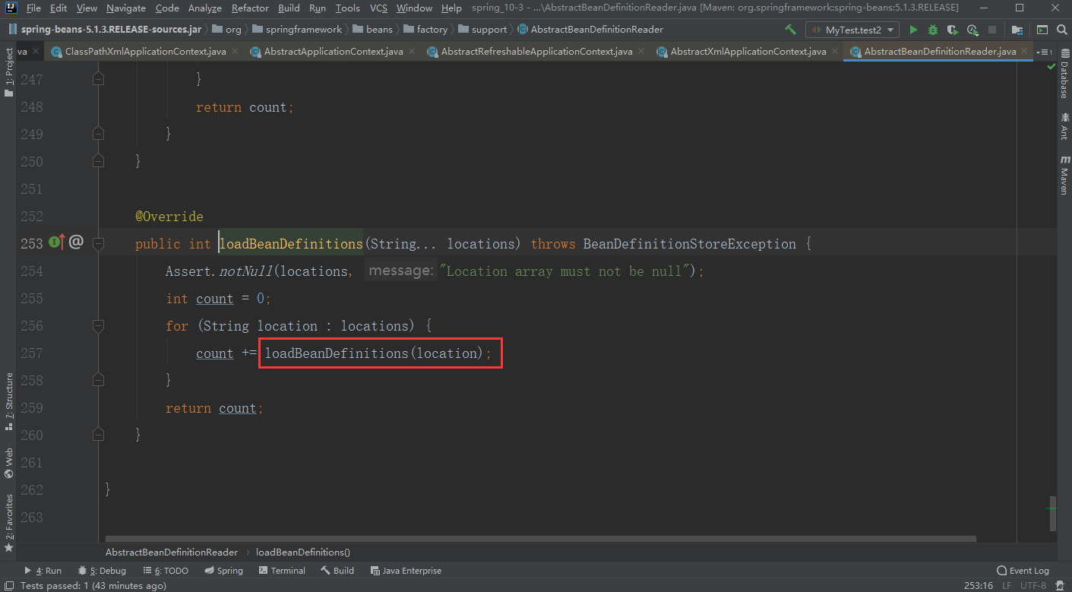Close the AbstractRefreshableApplicationContext.java tab
Screen dimensions: 1072x592
640,52
